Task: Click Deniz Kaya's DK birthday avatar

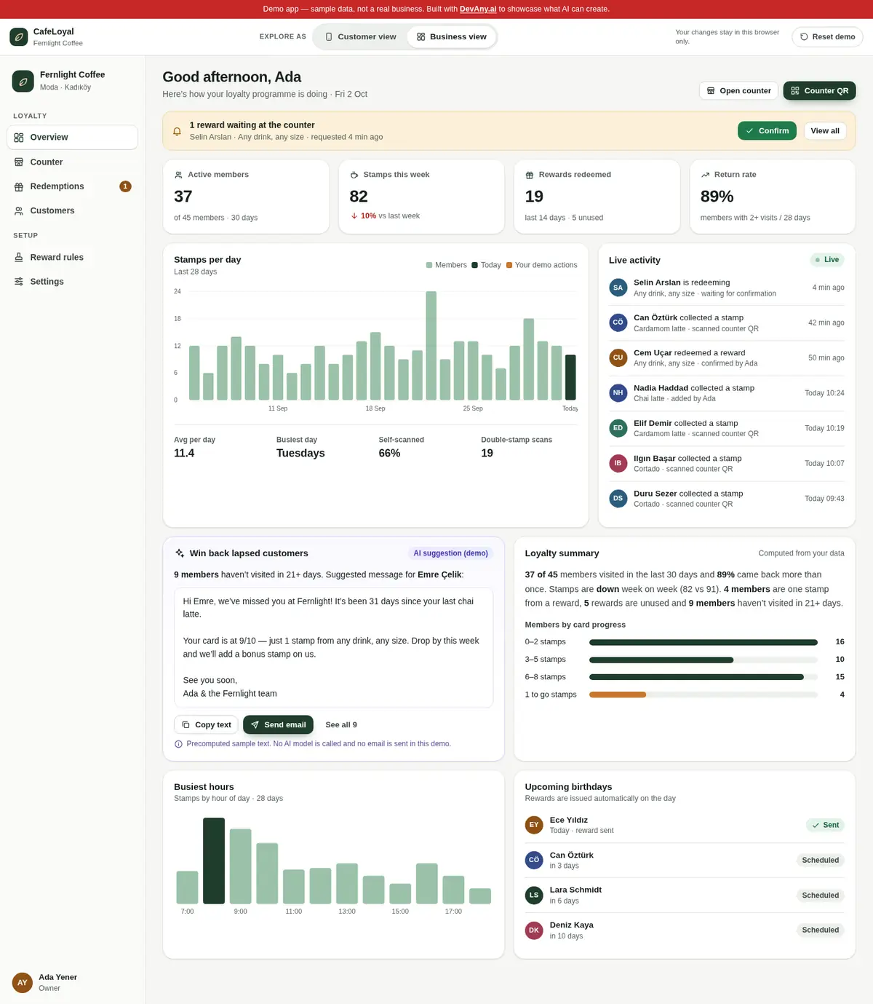Action: pos(534,930)
